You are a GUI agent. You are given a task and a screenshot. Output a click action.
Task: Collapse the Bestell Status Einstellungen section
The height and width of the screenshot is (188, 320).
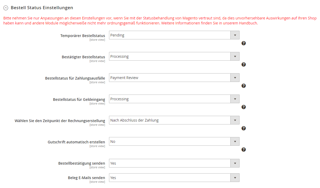point(6,8)
